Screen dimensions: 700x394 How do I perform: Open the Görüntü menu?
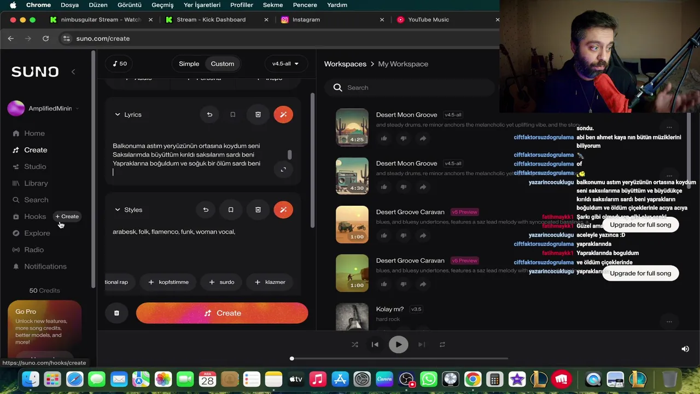(x=130, y=5)
